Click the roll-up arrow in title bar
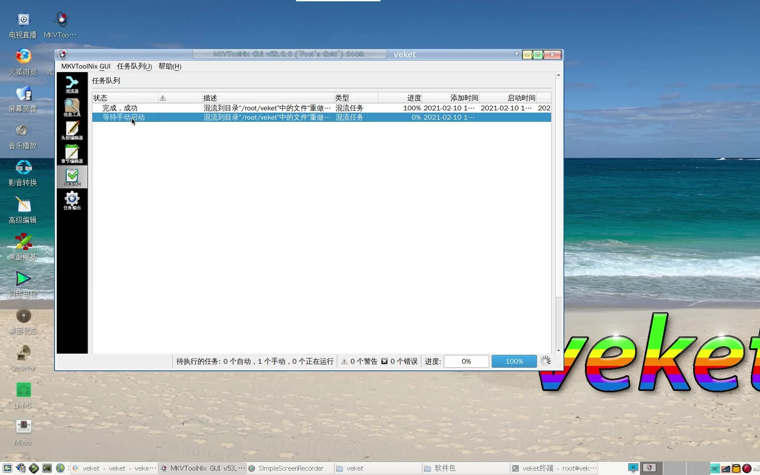 (x=517, y=54)
